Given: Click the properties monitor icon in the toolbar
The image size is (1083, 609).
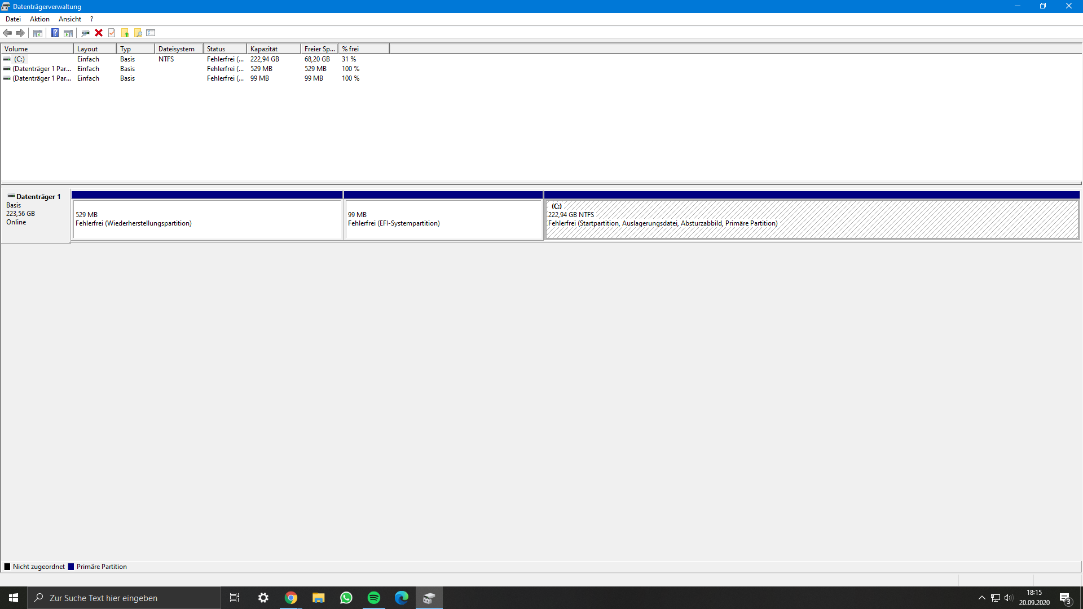Looking at the screenshot, I should (x=85, y=33).
